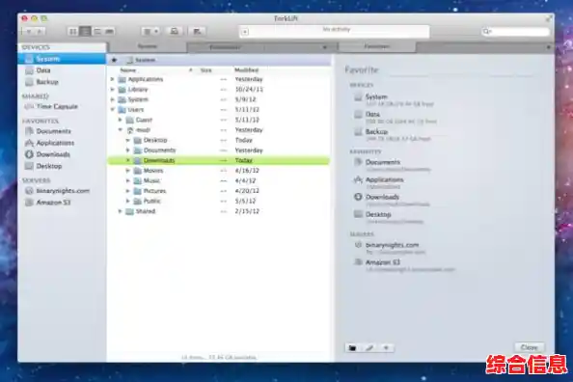
Task: Click the 10/24/11 date of Library
Action: pyautogui.click(x=249, y=89)
